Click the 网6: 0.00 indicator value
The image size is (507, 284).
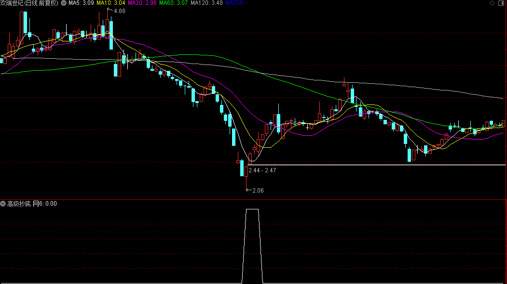pos(44,204)
